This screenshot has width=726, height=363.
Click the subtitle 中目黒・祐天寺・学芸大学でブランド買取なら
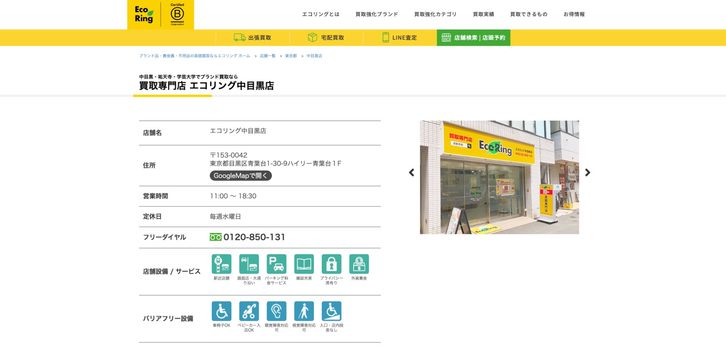click(x=188, y=77)
